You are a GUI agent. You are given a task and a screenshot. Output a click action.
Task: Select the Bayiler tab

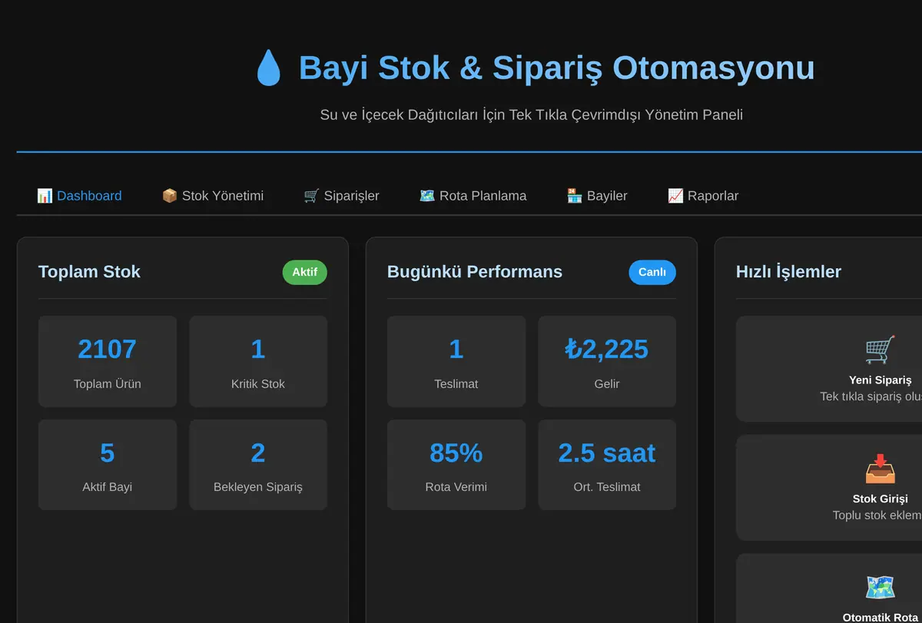(x=597, y=196)
